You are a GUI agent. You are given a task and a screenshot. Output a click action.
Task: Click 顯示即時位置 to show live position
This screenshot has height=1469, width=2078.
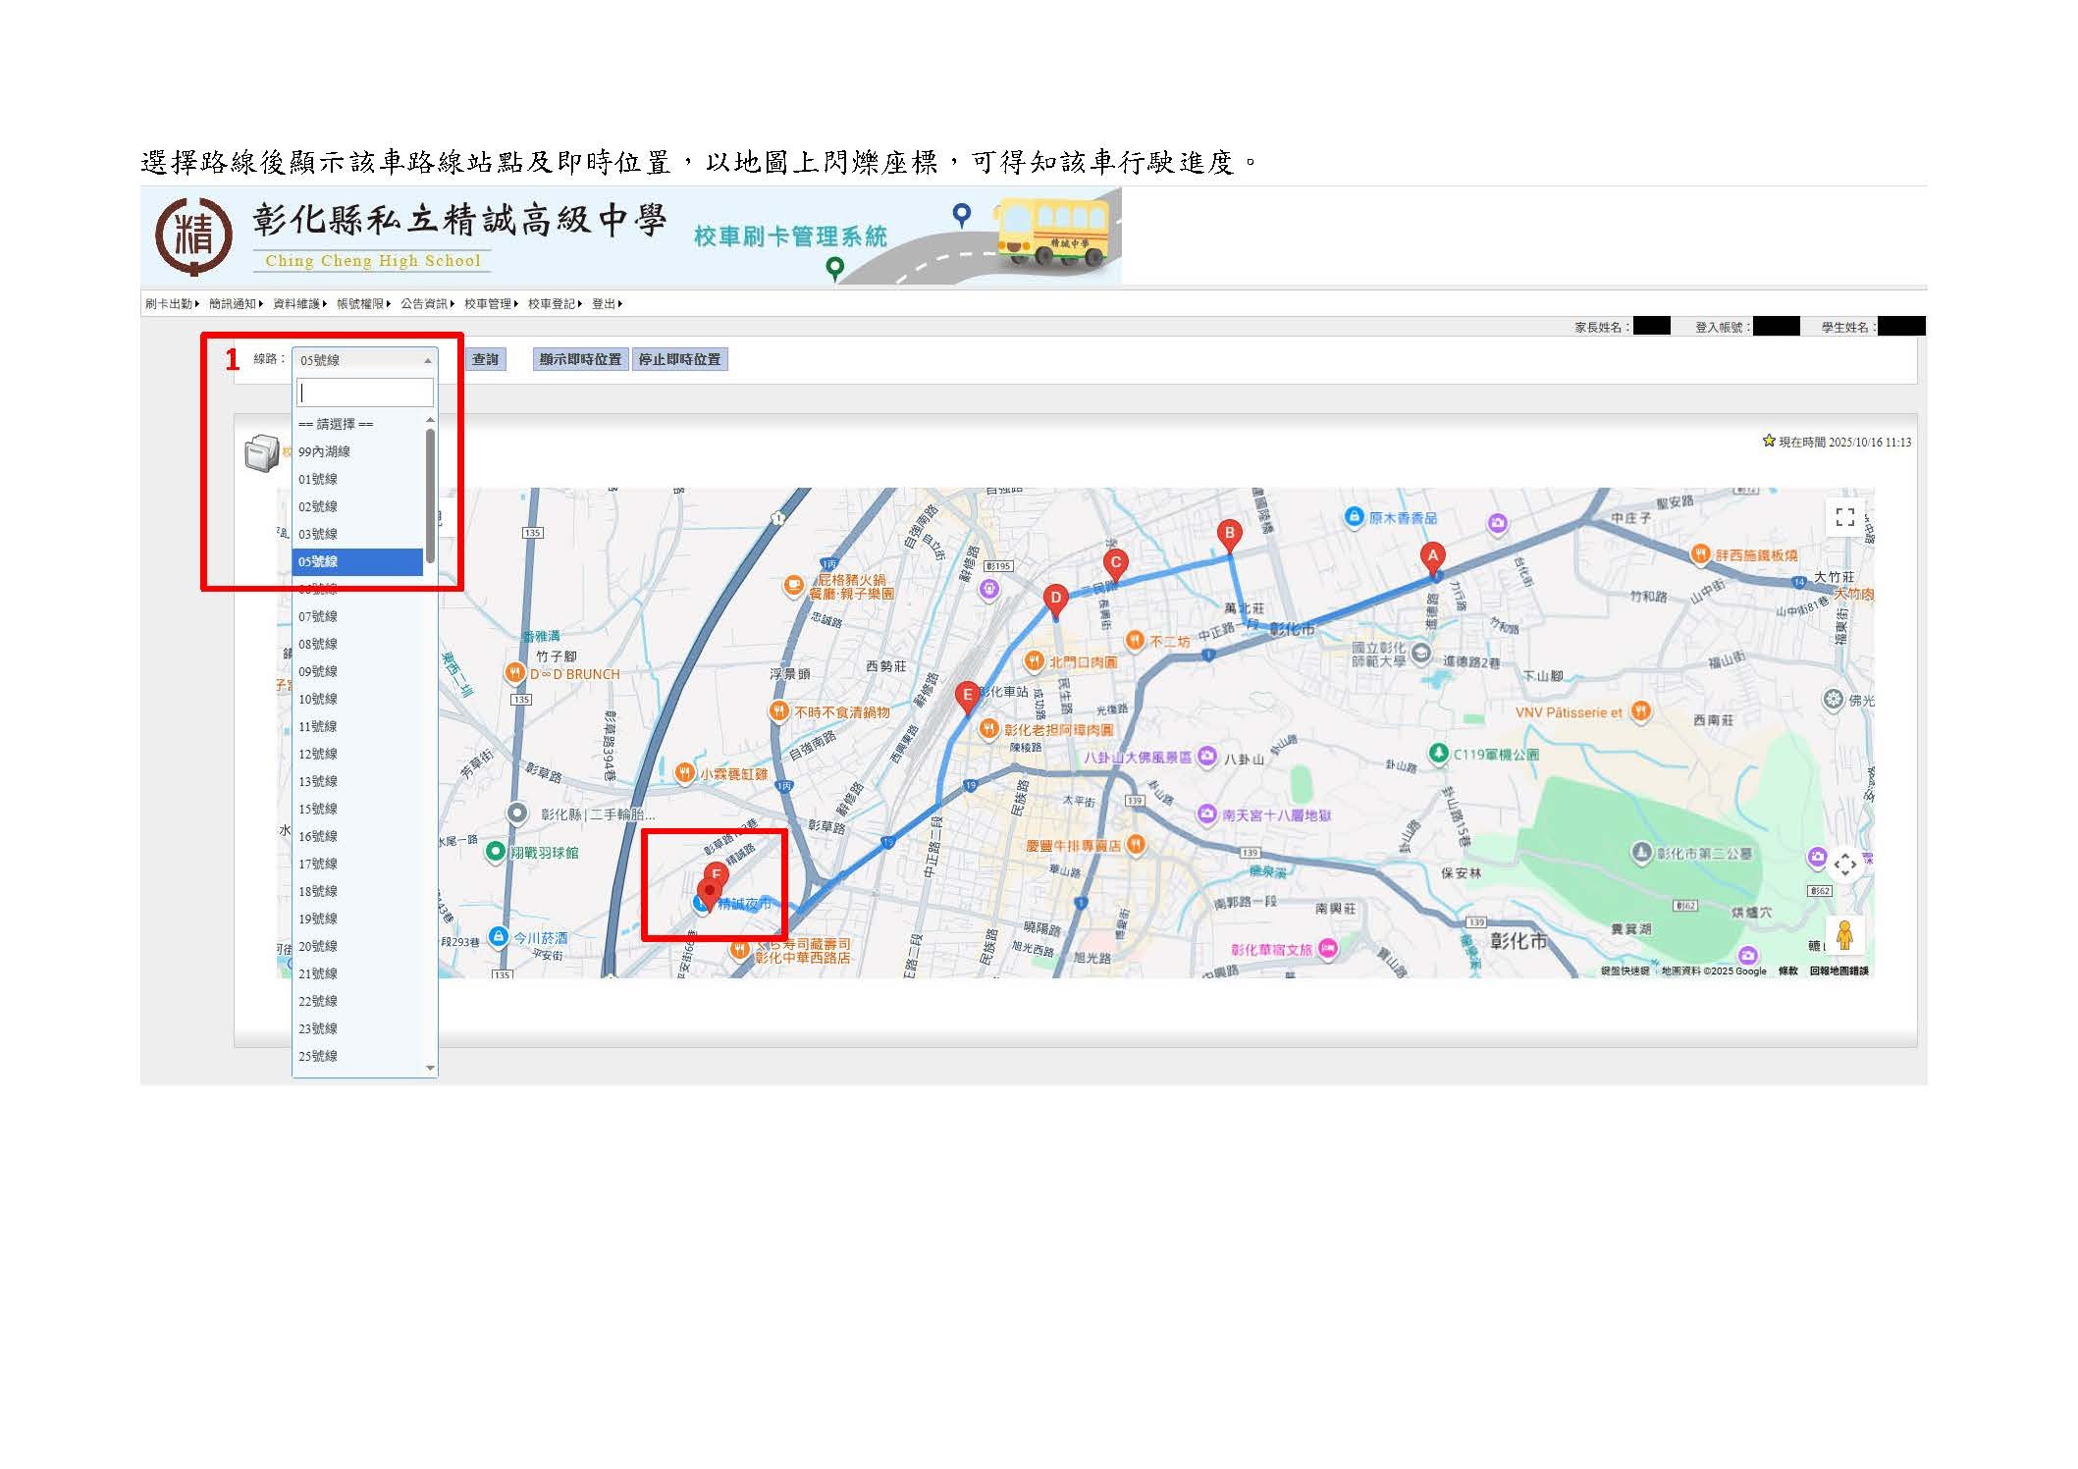[581, 359]
